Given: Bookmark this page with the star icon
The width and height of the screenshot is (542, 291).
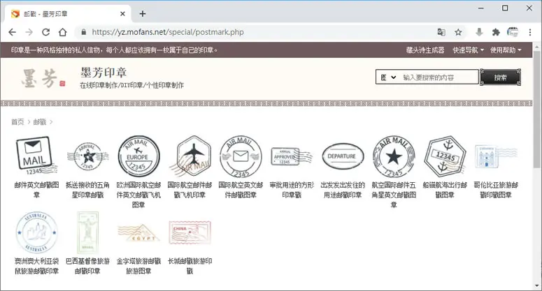Looking at the screenshot, I should (x=458, y=32).
